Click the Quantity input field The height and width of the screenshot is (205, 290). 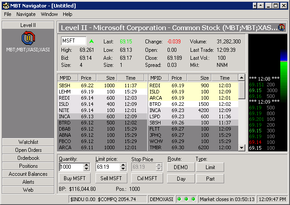click(71, 167)
